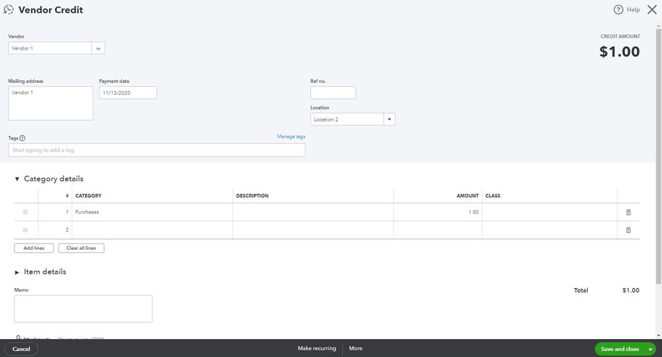The height and width of the screenshot is (357, 662).
Task: Click the $1.00 credit amount heading
Action: pyautogui.click(x=620, y=52)
